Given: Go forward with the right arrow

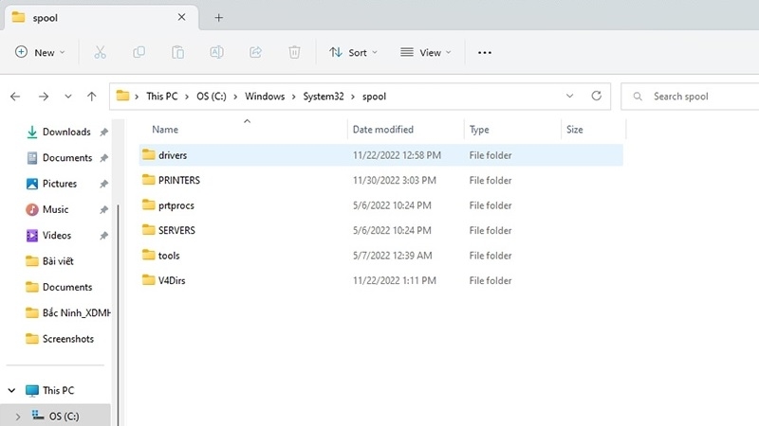Looking at the screenshot, I should click(44, 97).
